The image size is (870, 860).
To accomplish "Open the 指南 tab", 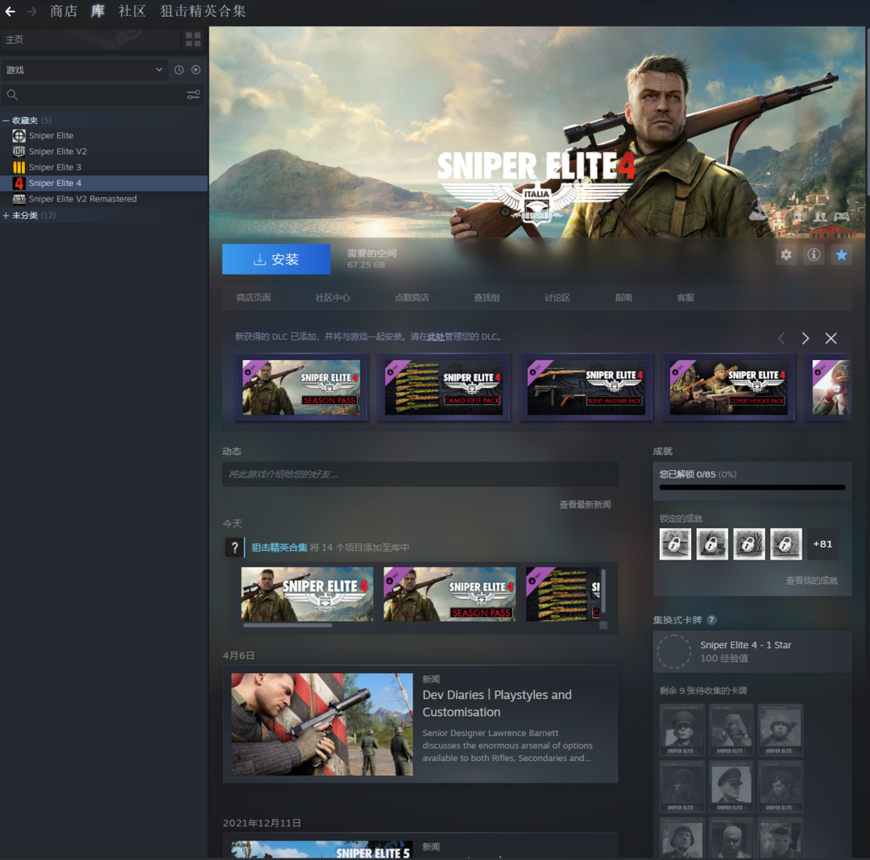I will tap(623, 298).
